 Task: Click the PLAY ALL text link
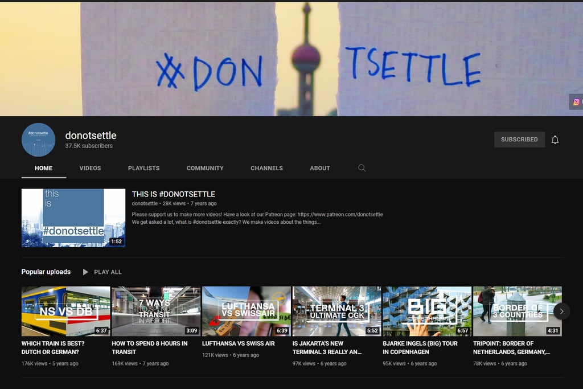[108, 272]
